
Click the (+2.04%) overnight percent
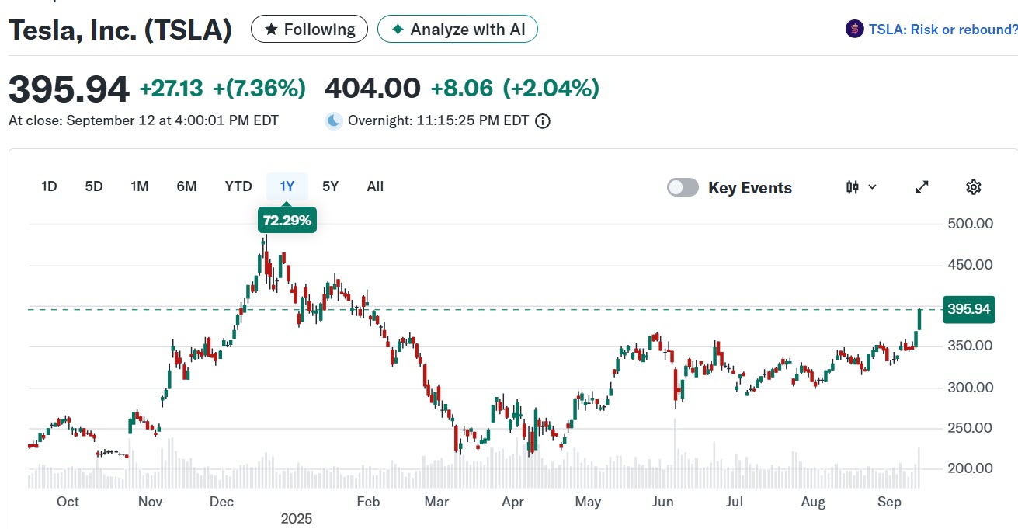pos(551,89)
